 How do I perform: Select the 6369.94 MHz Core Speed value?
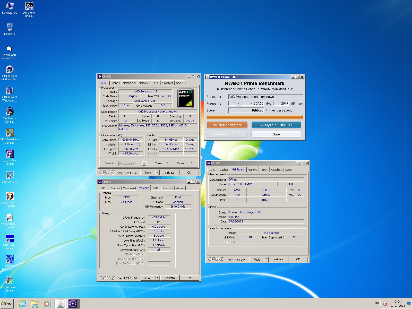coord(131,140)
